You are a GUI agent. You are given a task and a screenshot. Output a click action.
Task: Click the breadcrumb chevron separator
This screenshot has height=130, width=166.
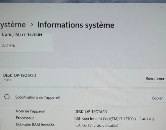point(32,25)
